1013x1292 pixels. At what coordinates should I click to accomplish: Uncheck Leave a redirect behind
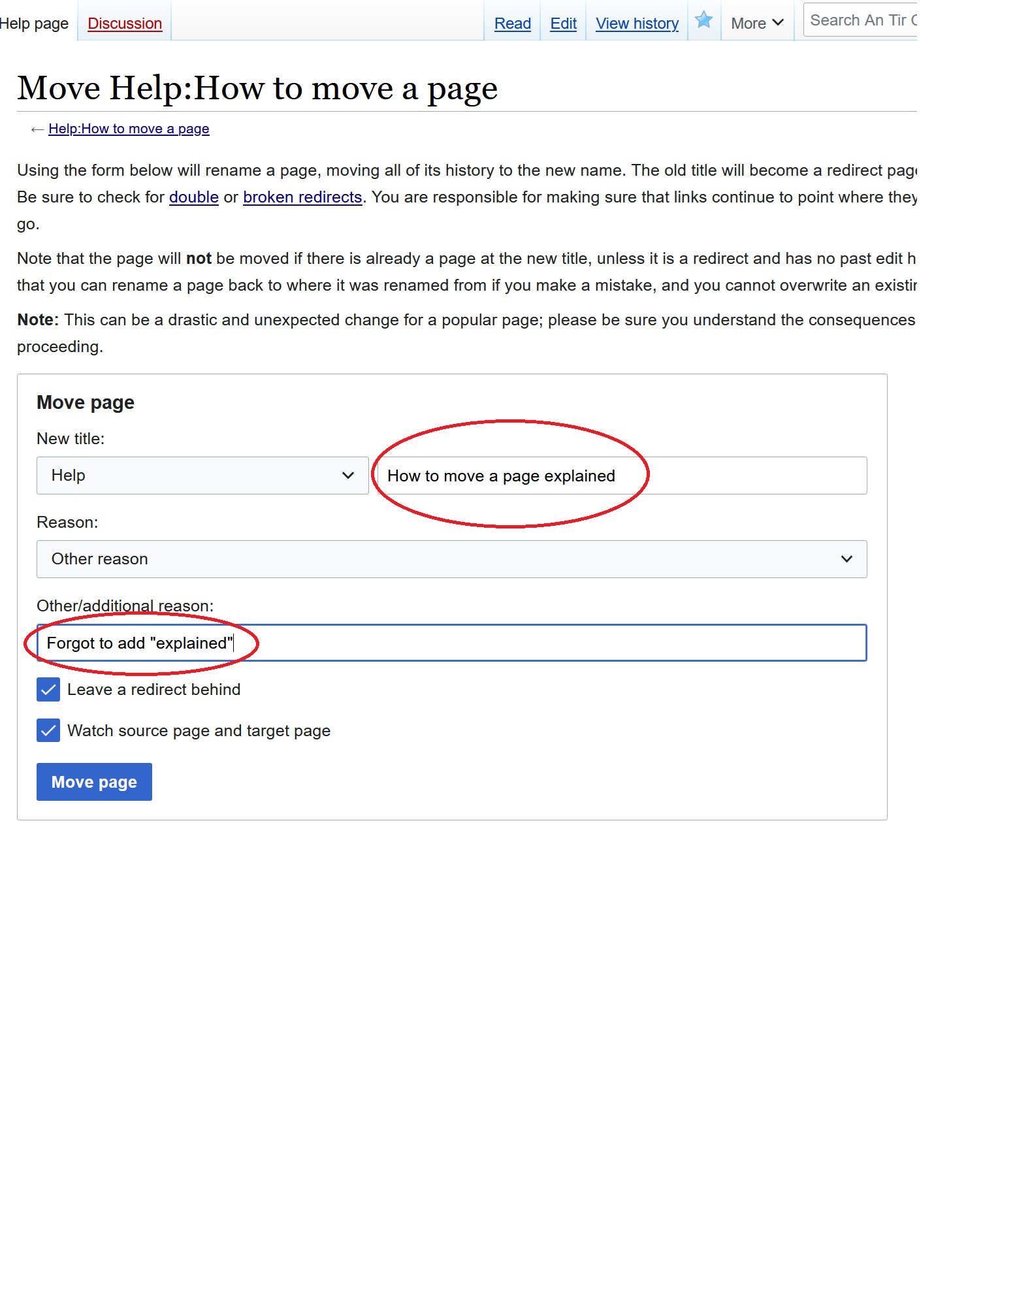coord(48,690)
